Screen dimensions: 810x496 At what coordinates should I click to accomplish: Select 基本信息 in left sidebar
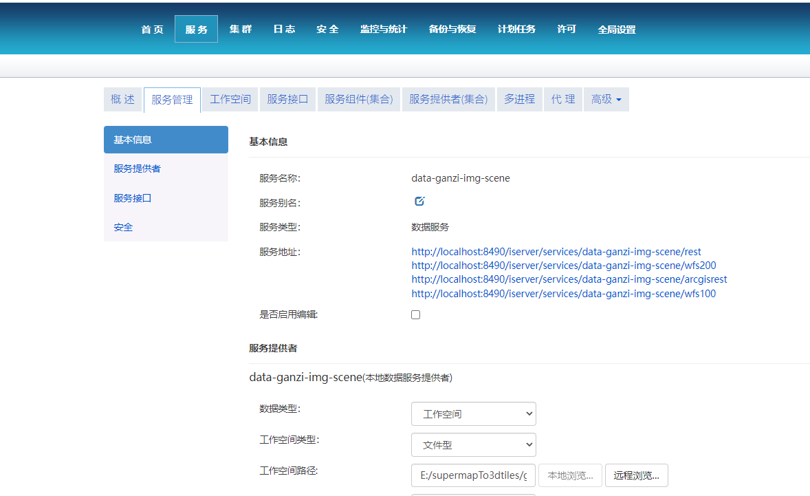point(166,140)
